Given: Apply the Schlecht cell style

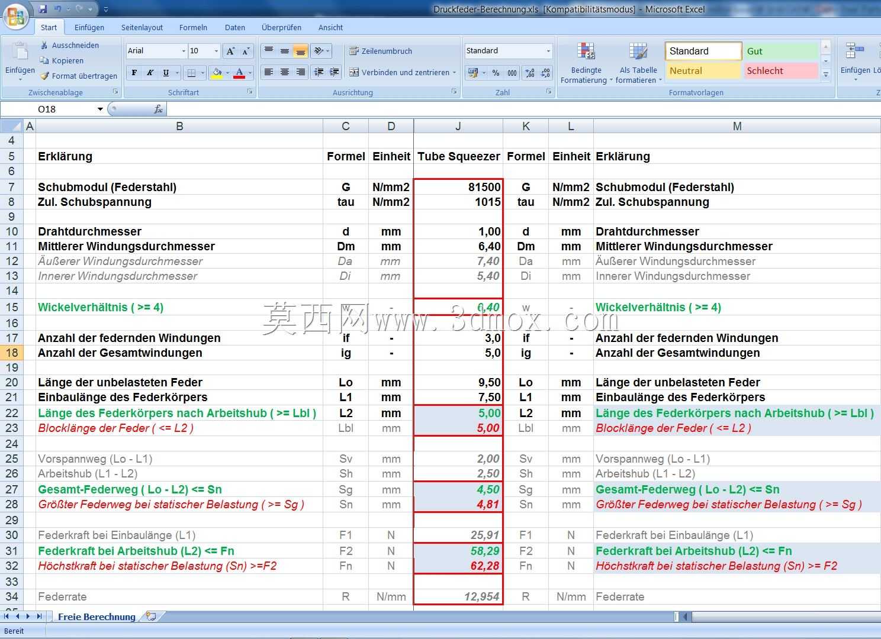Looking at the screenshot, I should [x=780, y=70].
